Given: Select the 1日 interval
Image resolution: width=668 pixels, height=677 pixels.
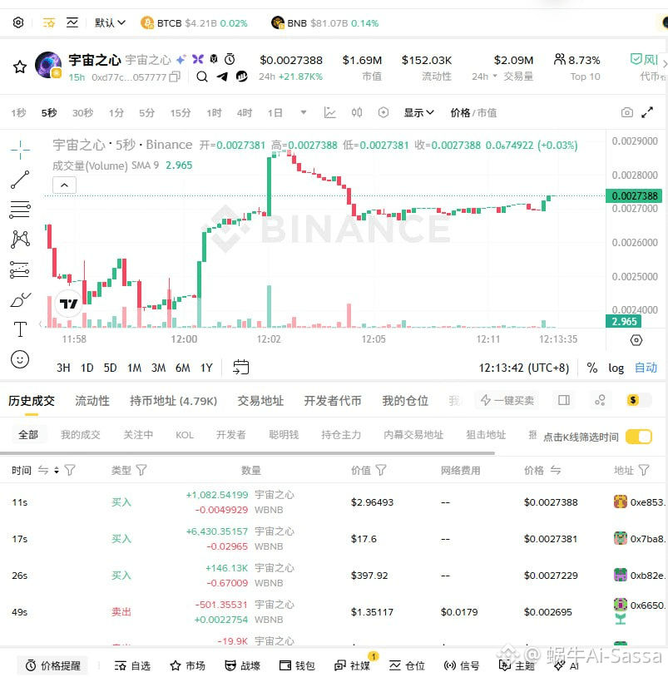Looking at the screenshot, I should (275, 113).
